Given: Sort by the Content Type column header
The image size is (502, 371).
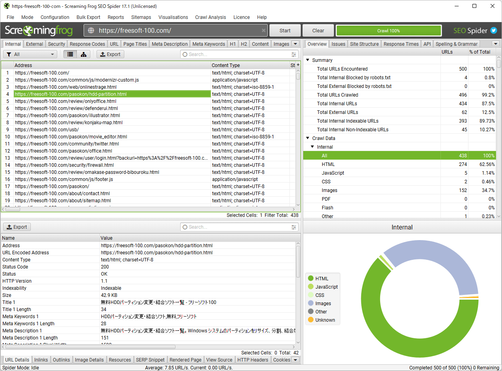Looking at the screenshot, I should point(250,65).
